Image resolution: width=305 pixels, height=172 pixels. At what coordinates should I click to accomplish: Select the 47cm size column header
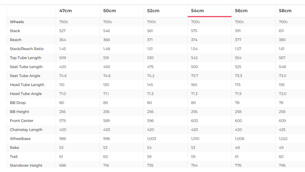66,11
